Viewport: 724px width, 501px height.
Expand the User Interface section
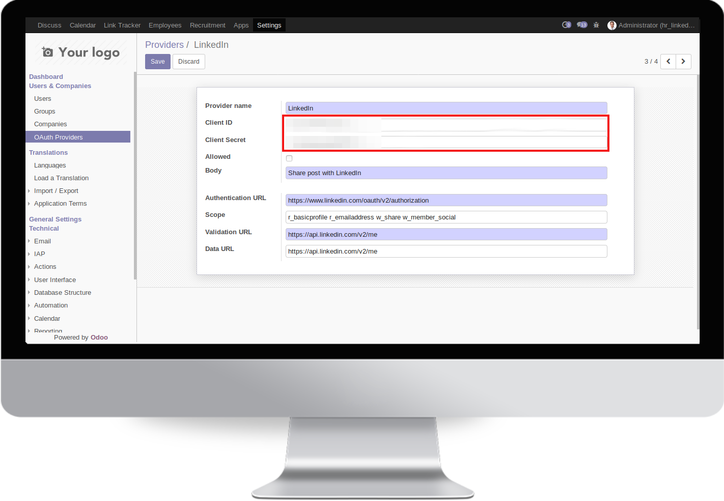(54, 280)
